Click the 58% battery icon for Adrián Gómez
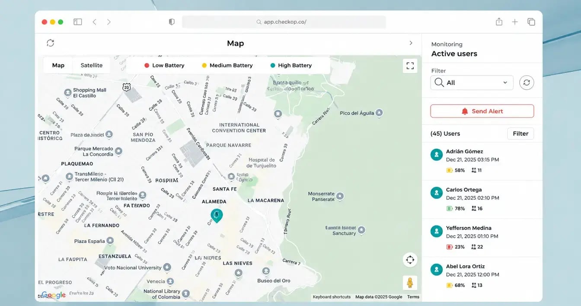Viewport: 581px width, 306px height. [x=450, y=170]
